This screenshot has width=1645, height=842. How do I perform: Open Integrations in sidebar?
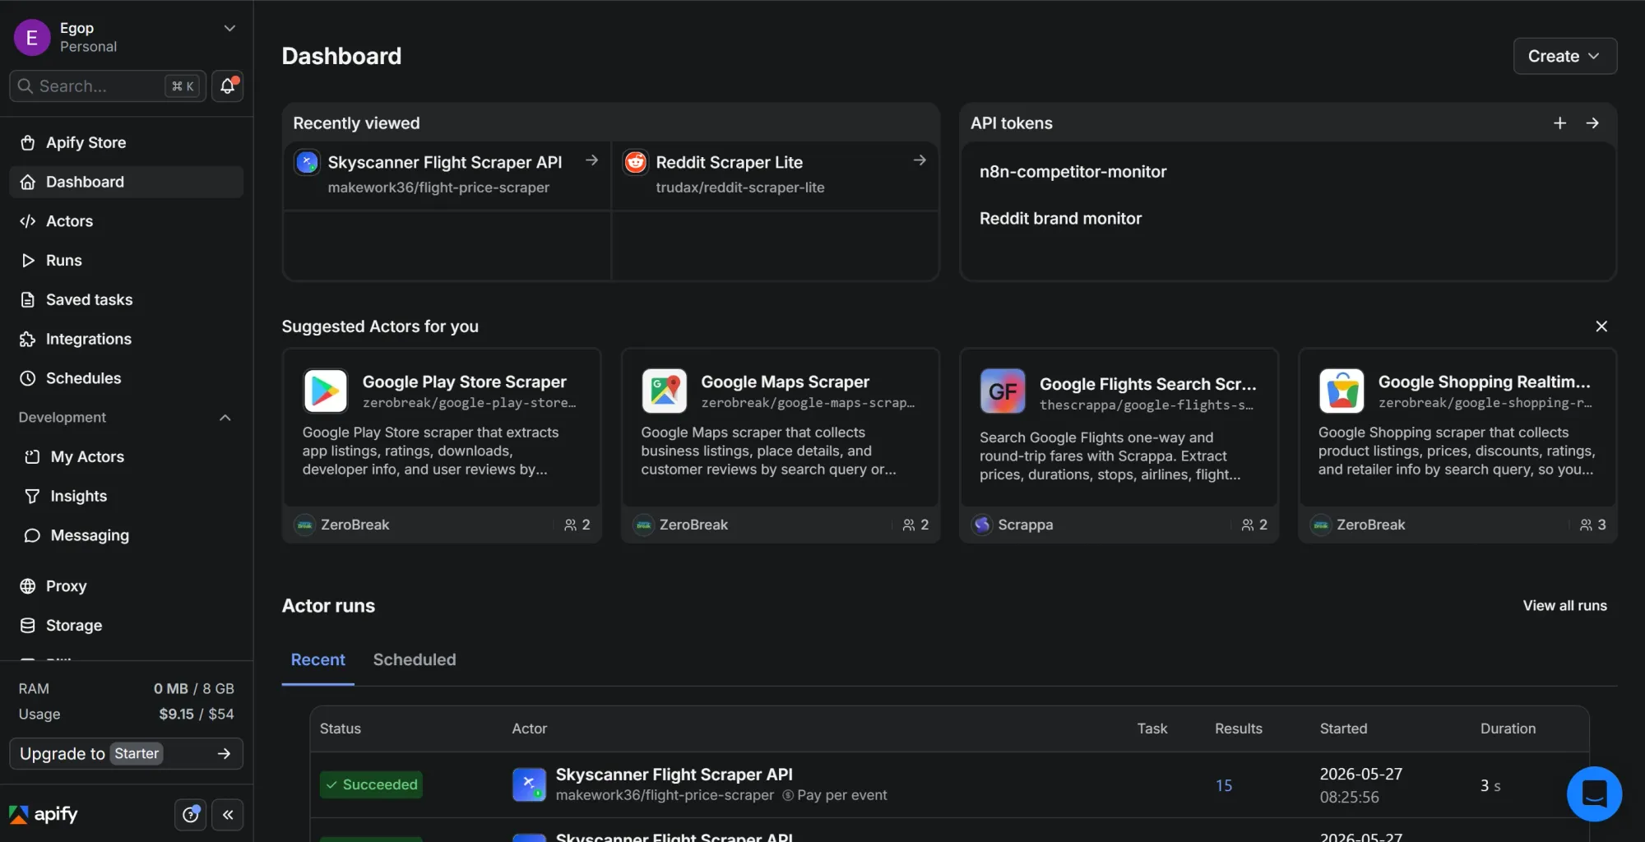tap(126, 339)
